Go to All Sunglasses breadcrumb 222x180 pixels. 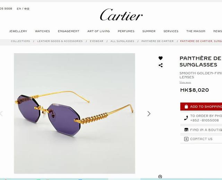pos(122,41)
